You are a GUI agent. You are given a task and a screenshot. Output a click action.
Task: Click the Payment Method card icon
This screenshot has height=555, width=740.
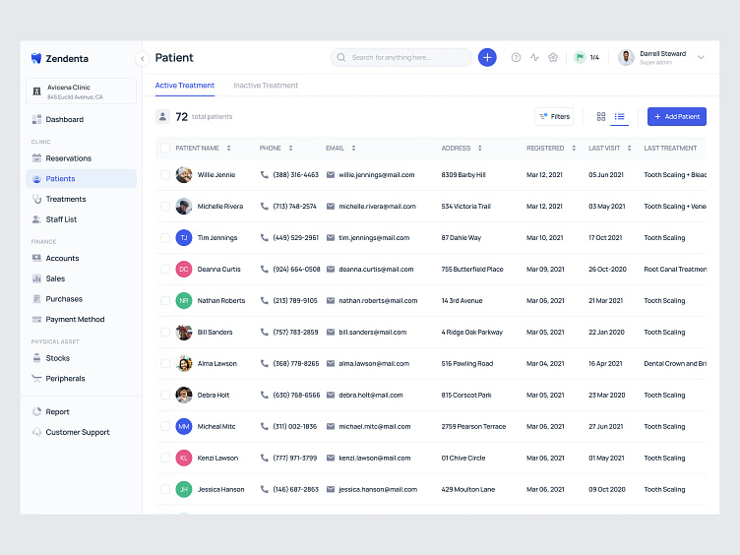[x=36, y=320]
